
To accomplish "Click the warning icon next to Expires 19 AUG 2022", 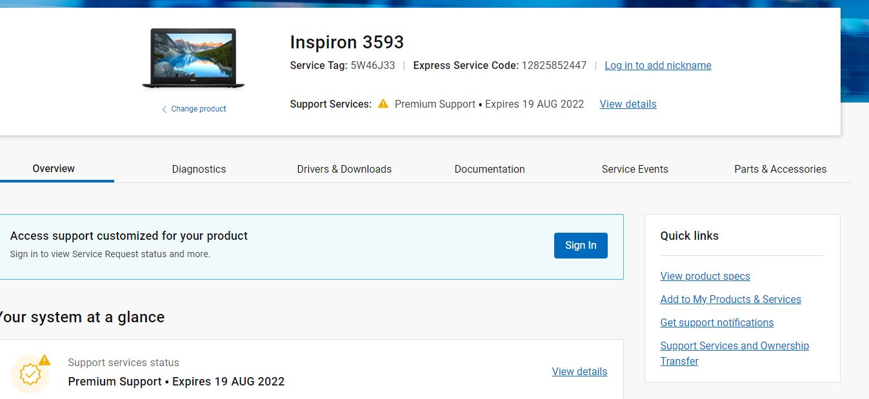I will (x=383, y=104).
